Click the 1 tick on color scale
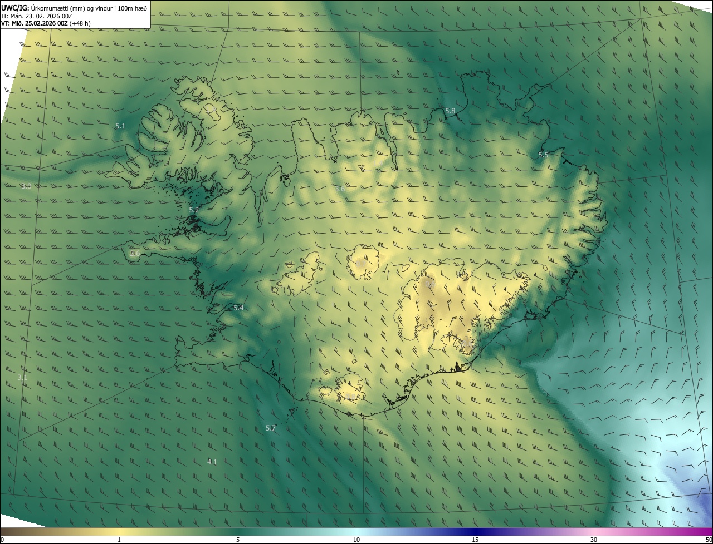 119,540
